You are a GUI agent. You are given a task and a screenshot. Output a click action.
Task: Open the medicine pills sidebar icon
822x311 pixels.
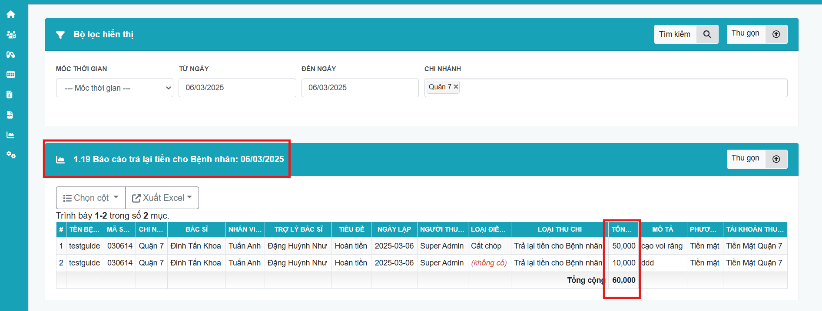coord(11,55)
